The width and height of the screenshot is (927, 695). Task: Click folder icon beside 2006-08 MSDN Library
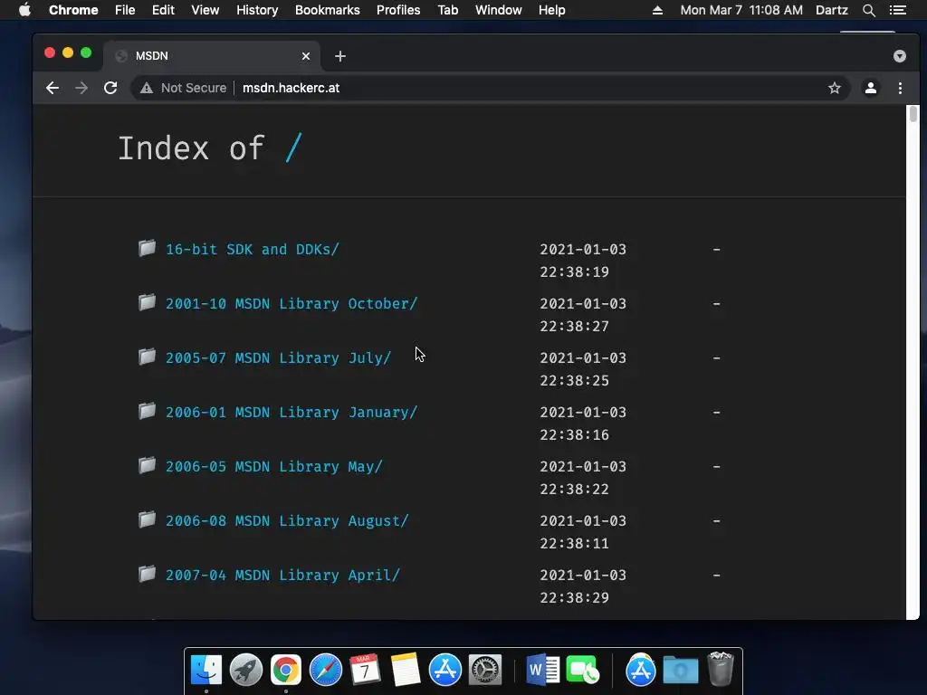point(148,519)
